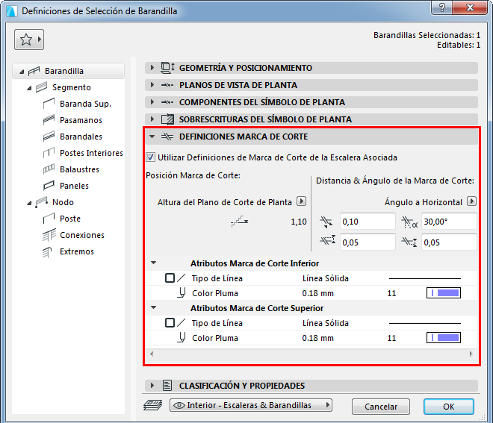Toggle Tipo de Línea checkbox under Inferior
The image size is (493, 423).
(170, 278)
